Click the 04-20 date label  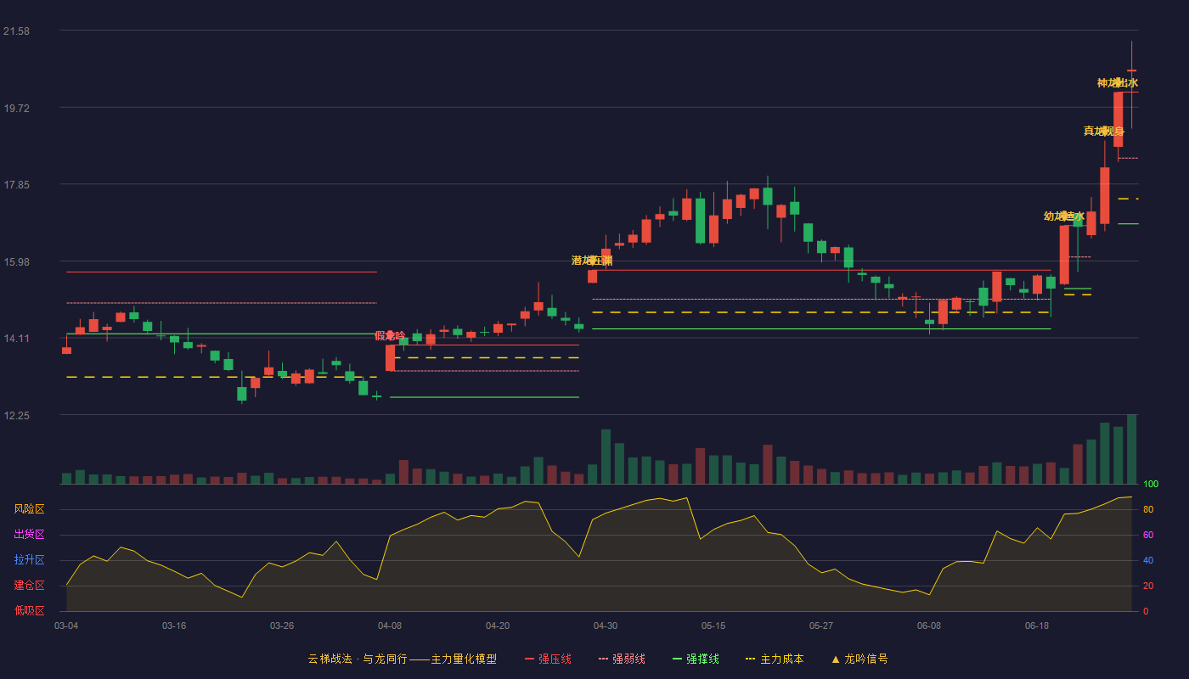(498, 626)
